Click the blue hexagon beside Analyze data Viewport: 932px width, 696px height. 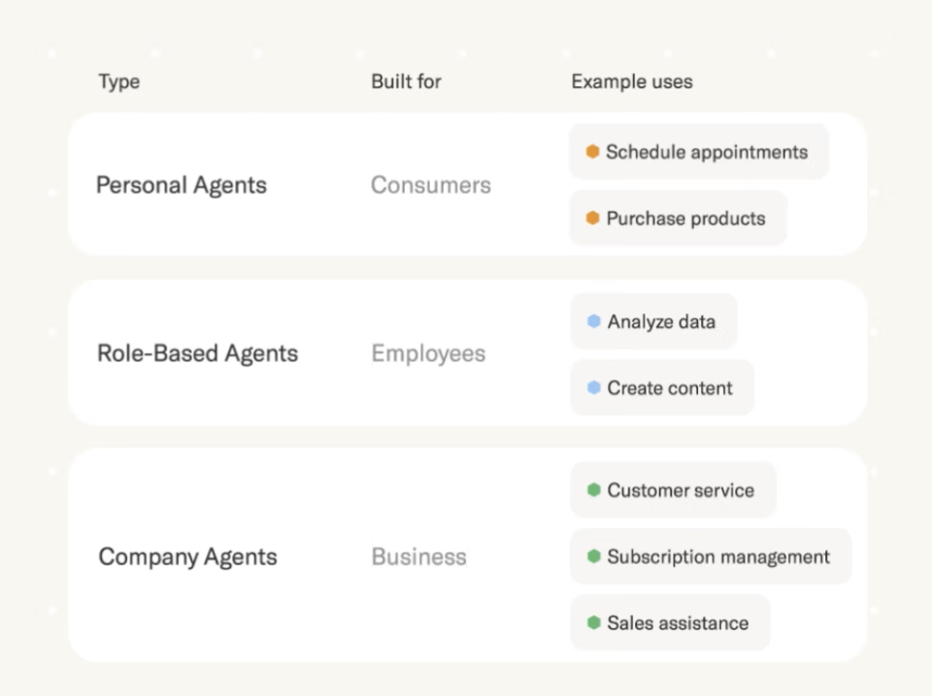click(x=593, y=321)
